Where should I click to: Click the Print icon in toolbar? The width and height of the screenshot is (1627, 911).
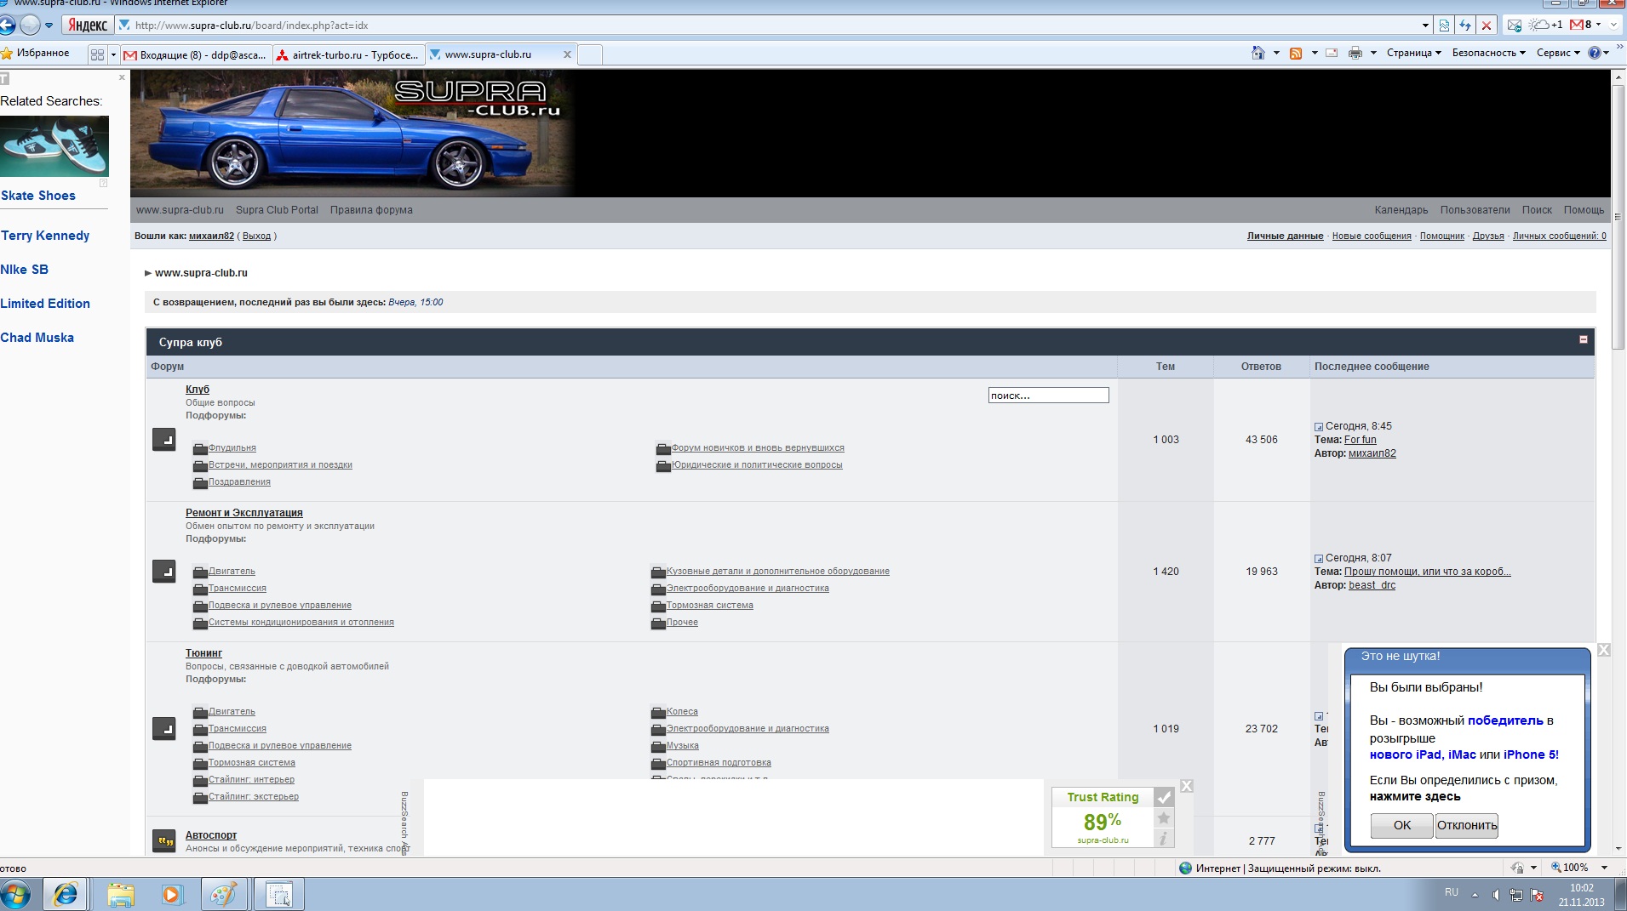(x=1355, y=53)
